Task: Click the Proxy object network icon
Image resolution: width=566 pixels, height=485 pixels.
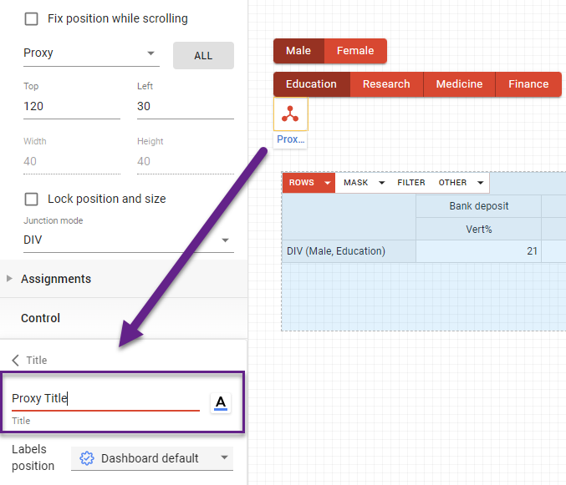Action: pos(290,114)
